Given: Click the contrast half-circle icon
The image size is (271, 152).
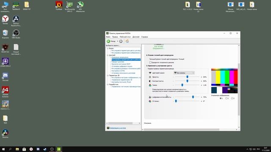Looking at the screenshot, I should 150,81.
